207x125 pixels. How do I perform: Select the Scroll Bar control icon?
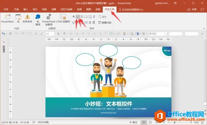click(x=94, y=17)
